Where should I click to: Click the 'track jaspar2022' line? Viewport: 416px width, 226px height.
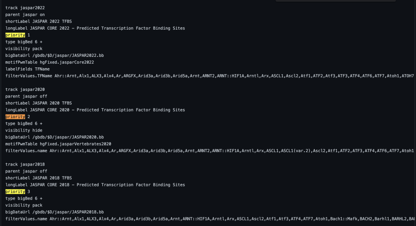[25, 8]
